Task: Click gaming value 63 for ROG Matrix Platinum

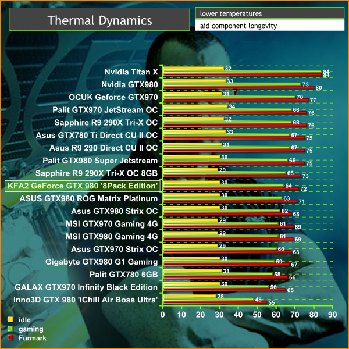Action: tap(287, 198)
